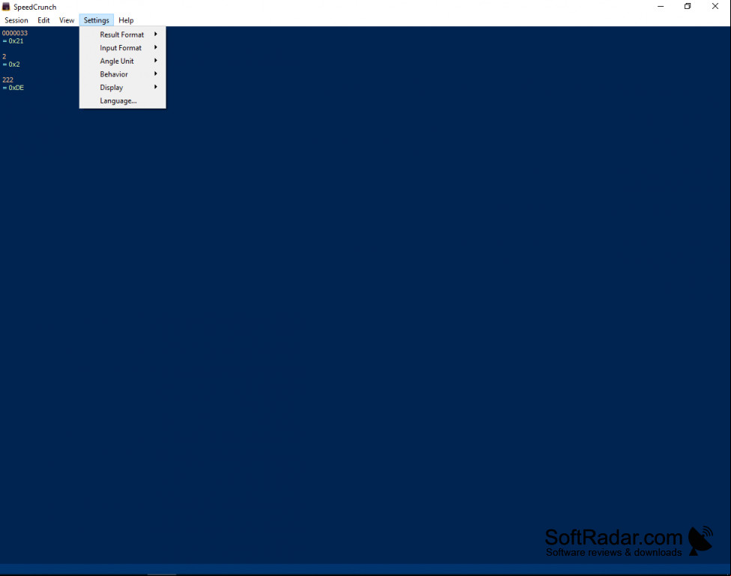The image size is (731, 576).
Task: Expand the Angle Unit submenu
Action: click(123, 61)
